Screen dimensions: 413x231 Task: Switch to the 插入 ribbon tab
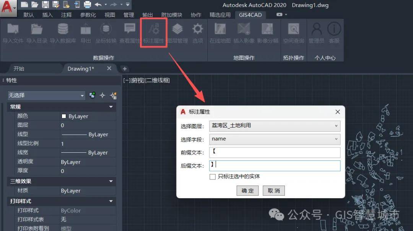pyautogui.click(x=47, y=15)
